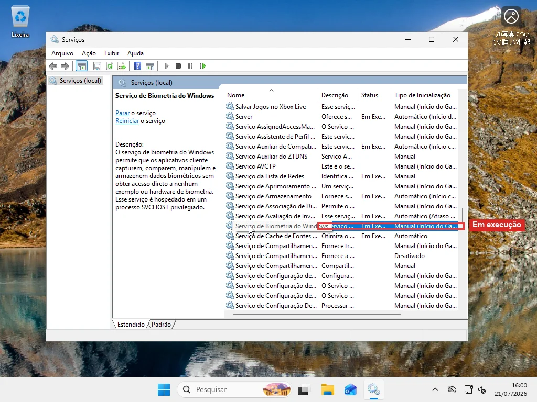Select Serviço de Cache de Fontes row
The height and width of the screenshot is (402, 537).
point(341,236)
